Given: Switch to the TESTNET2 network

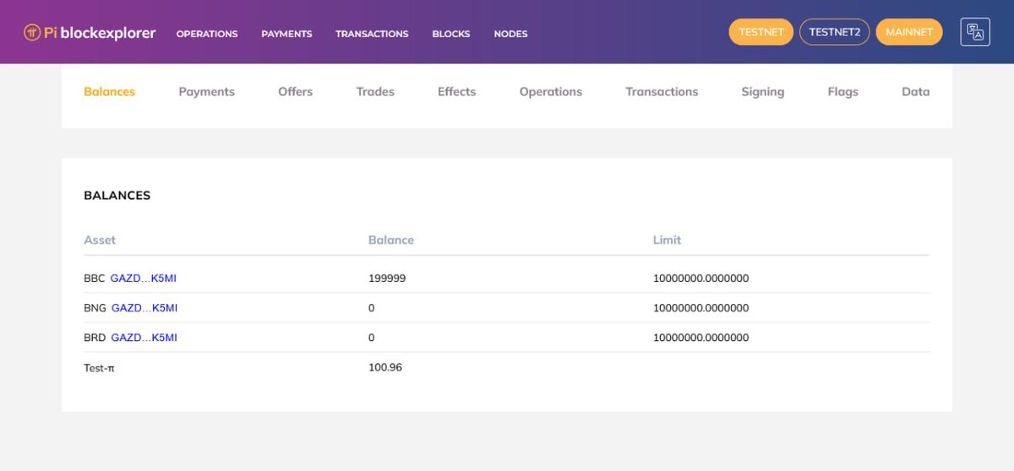Looking at the screenshot, I should pyautogui.click(x=834, y=32).
